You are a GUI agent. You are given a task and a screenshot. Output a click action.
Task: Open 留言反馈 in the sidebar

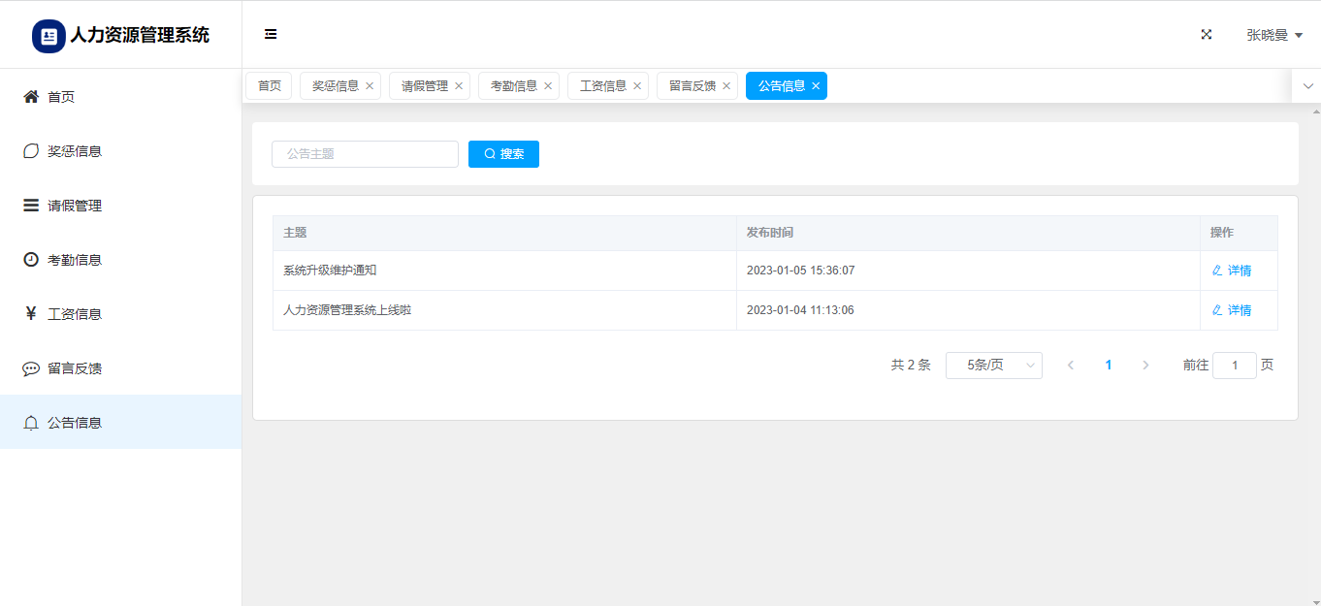click(x=75, y=368)
